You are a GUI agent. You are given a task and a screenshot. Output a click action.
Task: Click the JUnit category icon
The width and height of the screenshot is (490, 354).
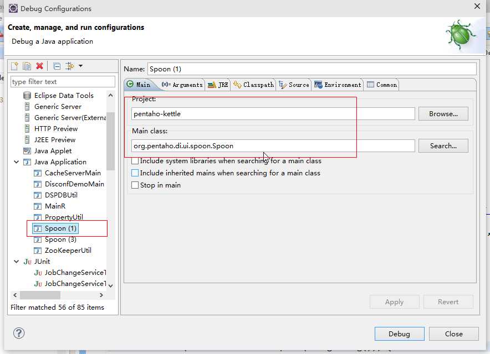(x=28, y=262)
